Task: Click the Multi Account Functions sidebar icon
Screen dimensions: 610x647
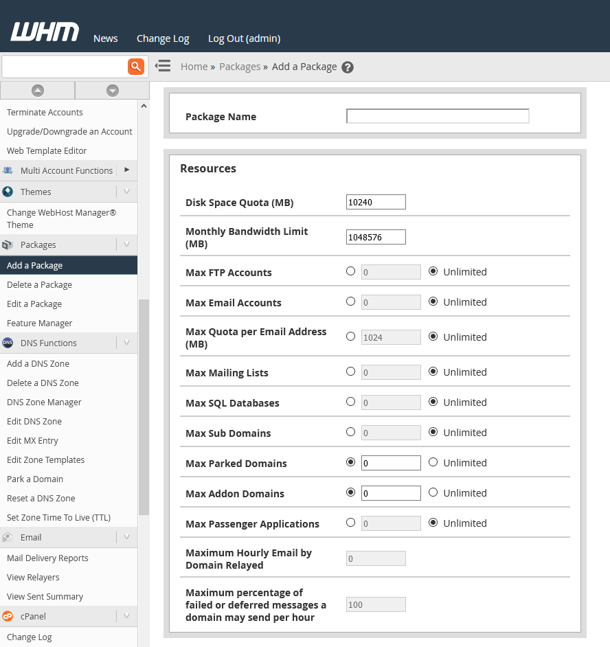Action: pos(8,170)
